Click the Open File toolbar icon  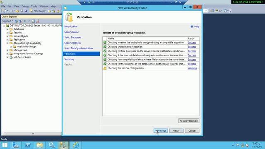pos(17,11)
